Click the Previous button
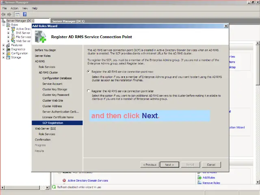Image resolution: width=260 pixels, height=195 pixels. (150, 165)
